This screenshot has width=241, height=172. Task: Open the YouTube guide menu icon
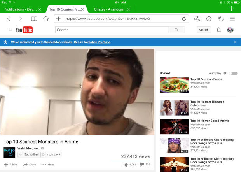tap(10, 30)
